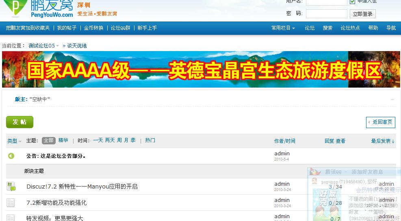Click the *空缺中* moderator text
The height and width of the screenshot is (221, 401).
[40, 99]
